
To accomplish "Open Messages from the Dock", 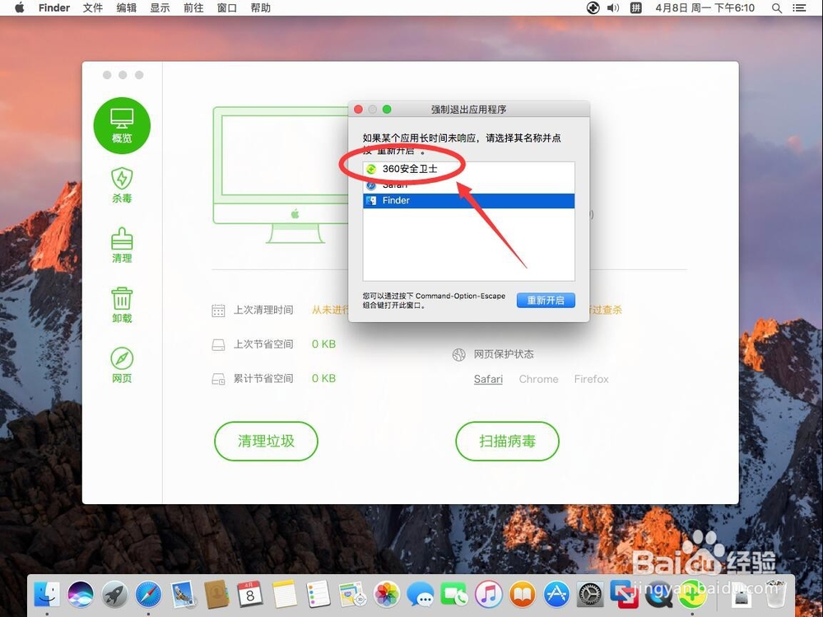I will [421, 595].
